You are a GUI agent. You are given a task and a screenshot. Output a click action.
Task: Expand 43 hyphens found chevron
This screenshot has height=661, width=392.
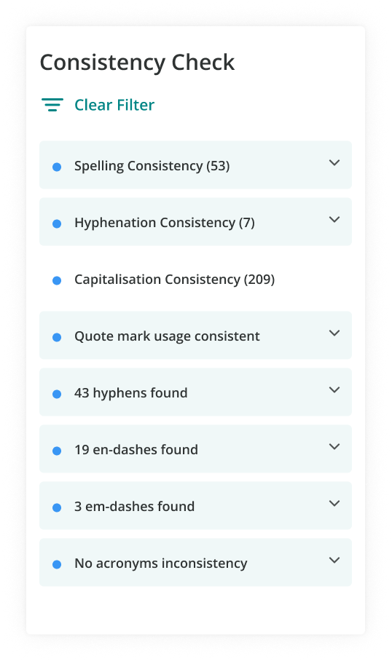[334, 390]
